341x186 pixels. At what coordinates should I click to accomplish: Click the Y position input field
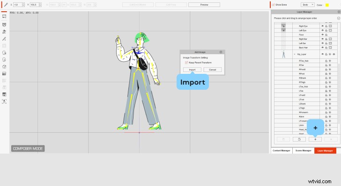tap(34, 5)
